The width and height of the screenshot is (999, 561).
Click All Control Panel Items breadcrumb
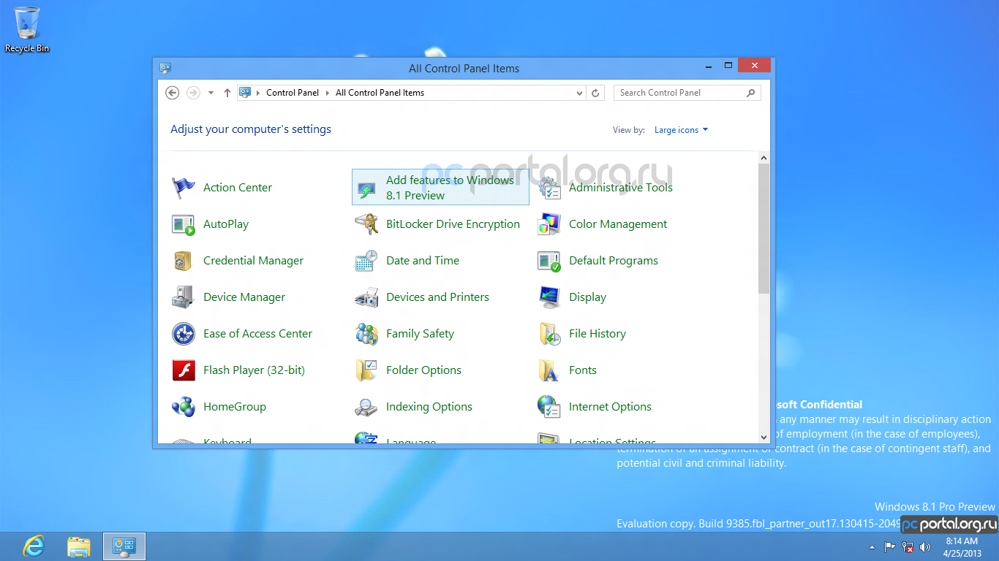click(x=380, y=93)
